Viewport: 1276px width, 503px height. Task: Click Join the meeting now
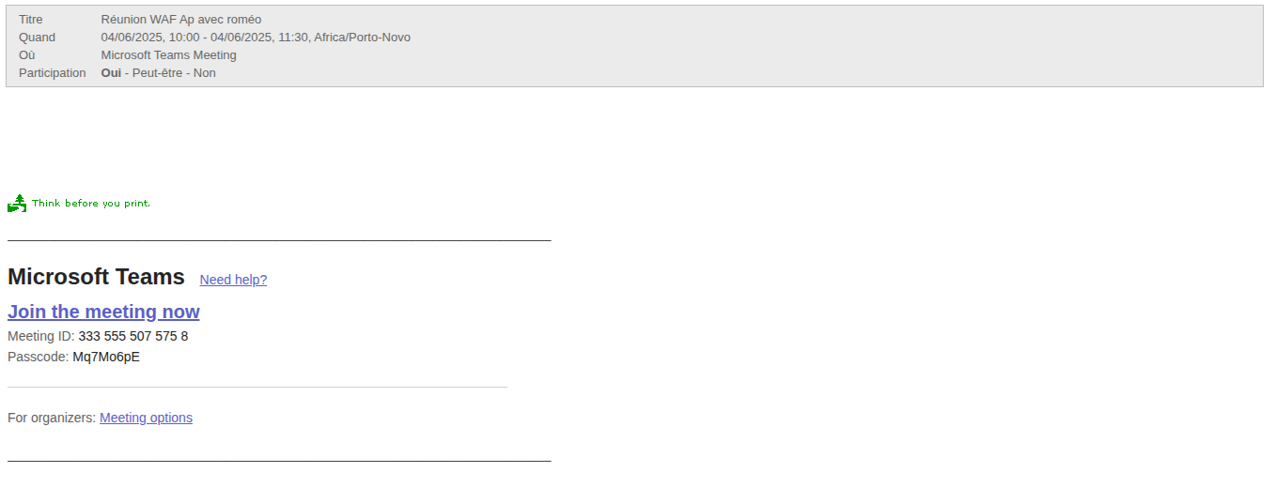103,312
